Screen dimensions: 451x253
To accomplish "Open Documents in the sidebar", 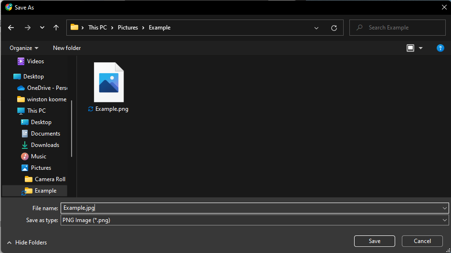I will pyautogui.click(x=45, y=134).
